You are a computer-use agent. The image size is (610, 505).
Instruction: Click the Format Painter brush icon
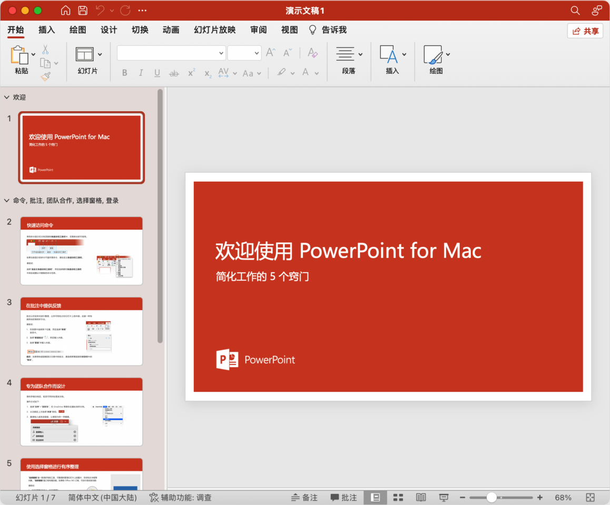point(45,77)
